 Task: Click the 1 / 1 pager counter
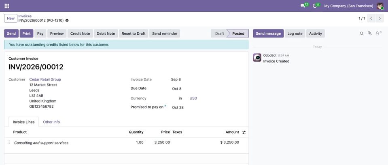(362, 19)
